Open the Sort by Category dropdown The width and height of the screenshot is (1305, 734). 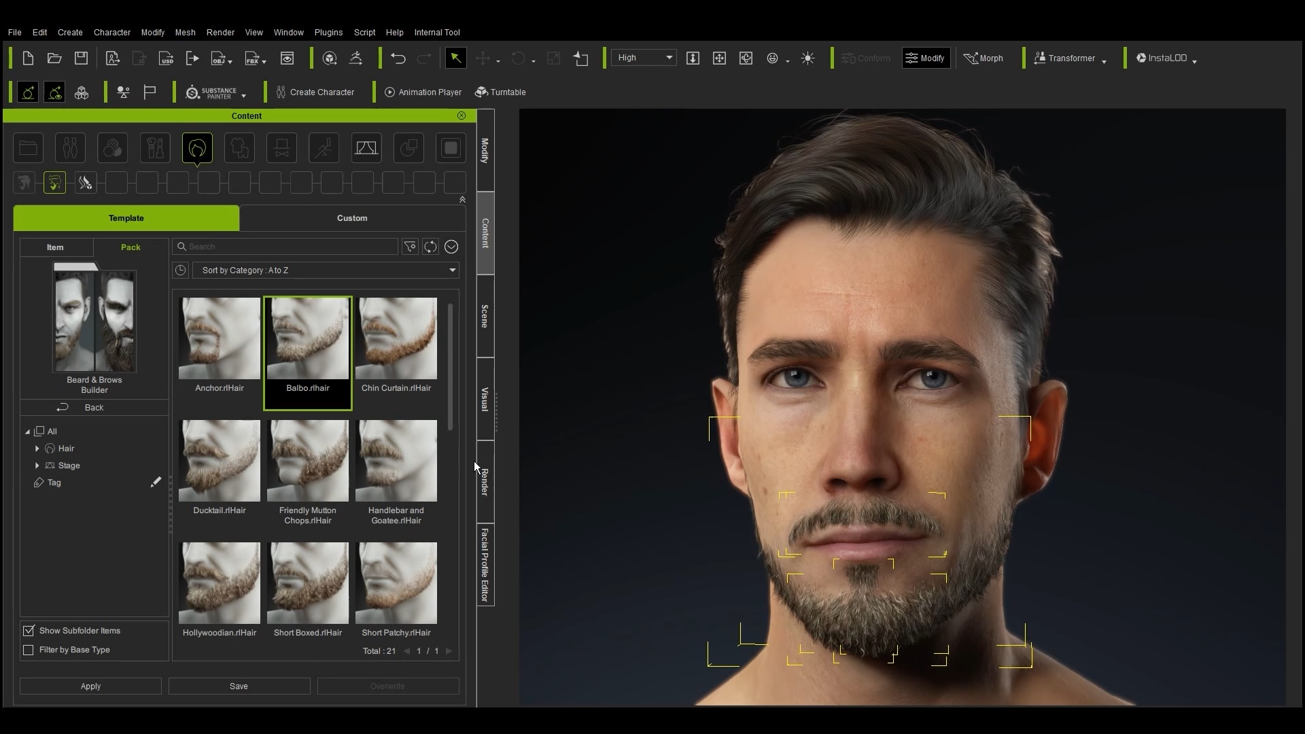pos(326,270)
